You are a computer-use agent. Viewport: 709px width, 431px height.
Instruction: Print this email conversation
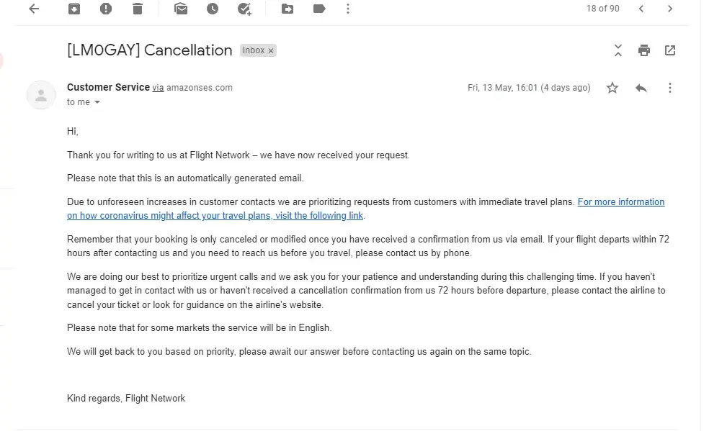(x=644, y=50)
